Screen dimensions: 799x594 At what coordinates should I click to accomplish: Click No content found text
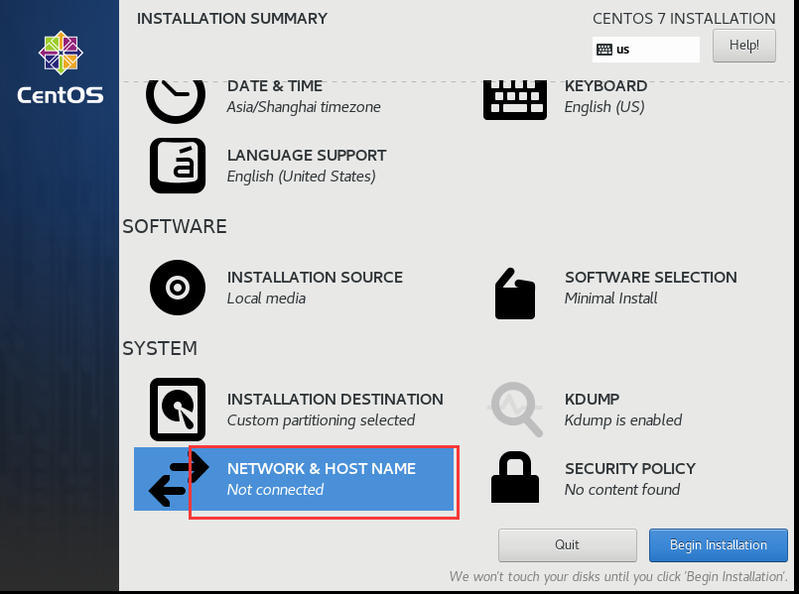622,490
